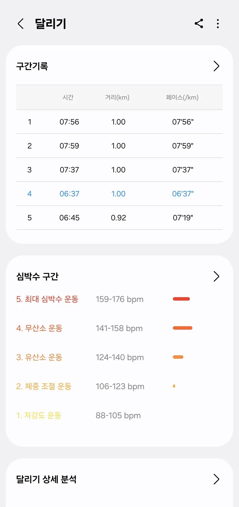Tap lap 5 pace 07'19"
Image resolution: width=239 pixels, height=507 pixels.
(183, 218)
